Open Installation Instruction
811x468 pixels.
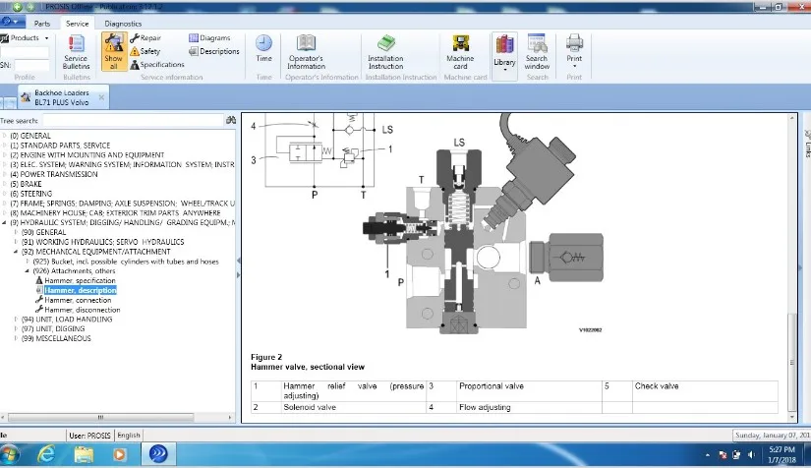coord(385,52)
